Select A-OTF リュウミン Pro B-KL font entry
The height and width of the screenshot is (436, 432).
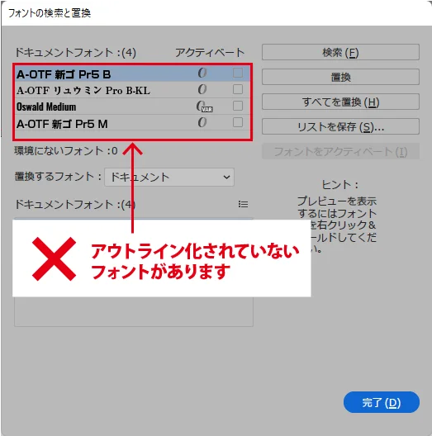(x=132, y=89)
